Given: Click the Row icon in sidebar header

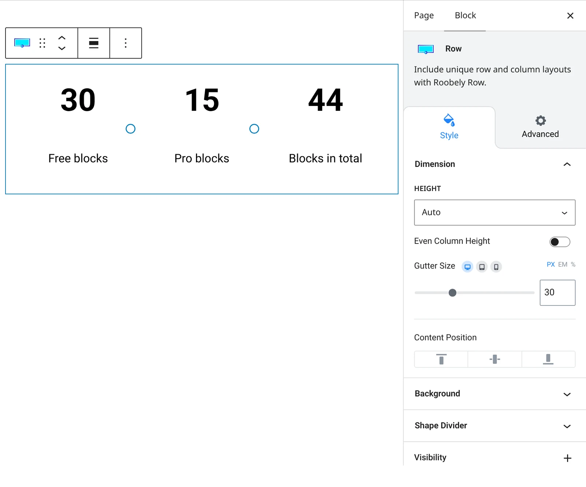Looking at the screenshot, I should (x=426, y=49).
